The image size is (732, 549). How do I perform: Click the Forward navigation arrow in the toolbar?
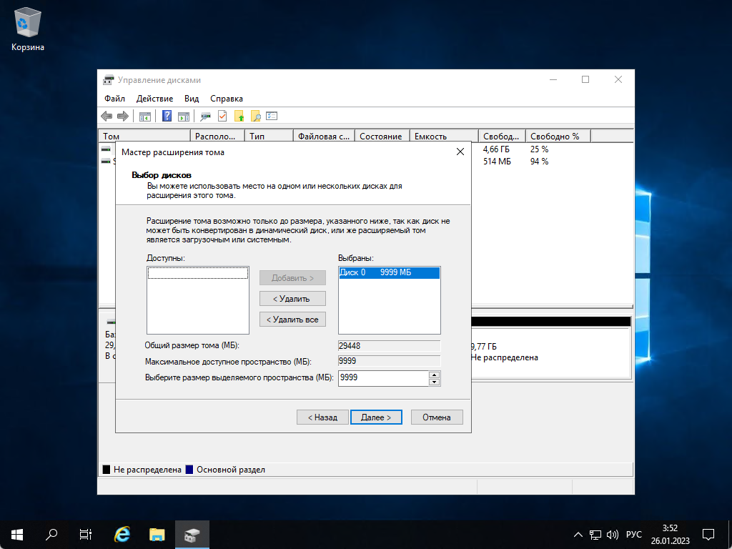(x=123, y=115)
